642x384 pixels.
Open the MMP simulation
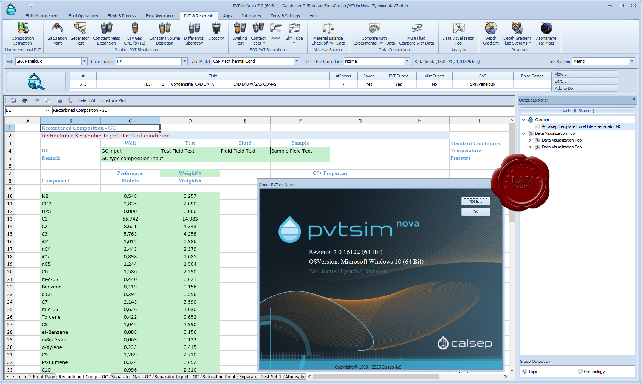(276, 31)
